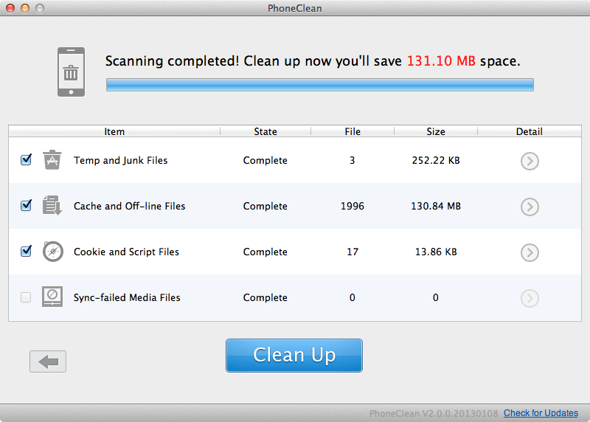This screenshot has height=422, width=590.
Task: Click the File column header
Action: click(353, 131)
